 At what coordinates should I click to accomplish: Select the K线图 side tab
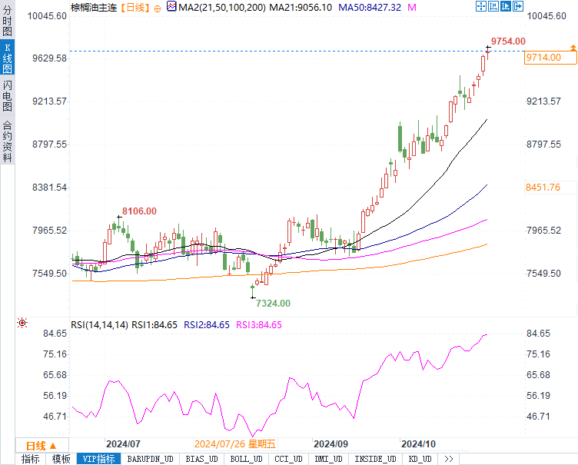coord(7,58)
